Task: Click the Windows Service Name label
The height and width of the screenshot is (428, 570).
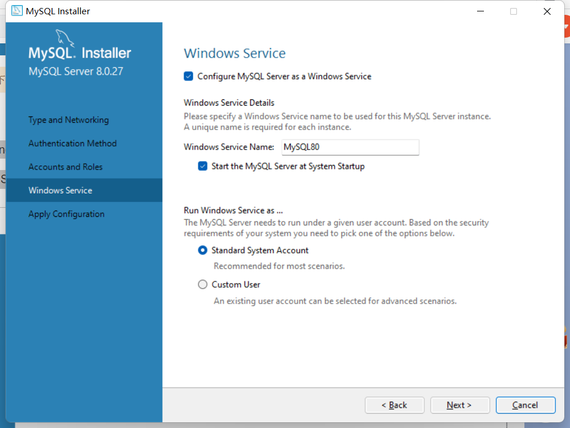Action: tap(229, 147)
